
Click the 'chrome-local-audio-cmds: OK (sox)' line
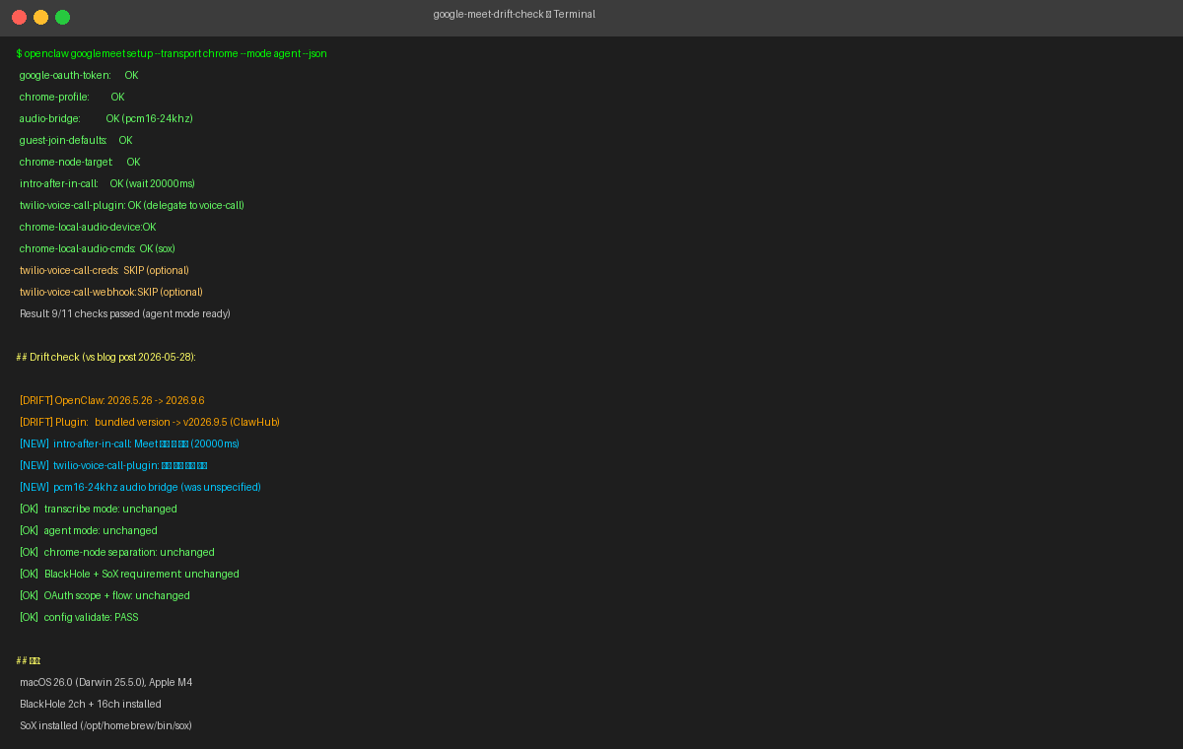coord(97,248)
